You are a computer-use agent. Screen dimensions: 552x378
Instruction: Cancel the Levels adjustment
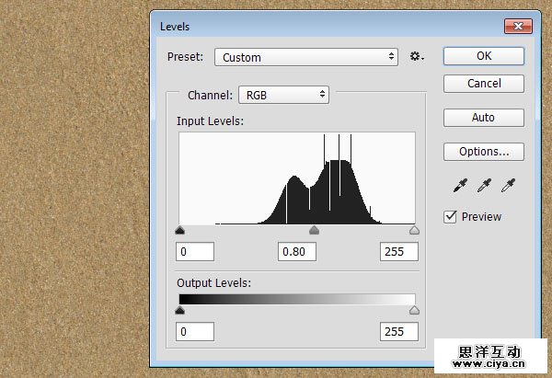(484, 84)
